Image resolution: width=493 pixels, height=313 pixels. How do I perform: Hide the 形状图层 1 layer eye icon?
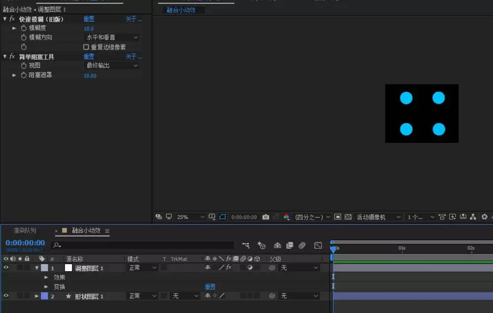[x=6, y=296]
